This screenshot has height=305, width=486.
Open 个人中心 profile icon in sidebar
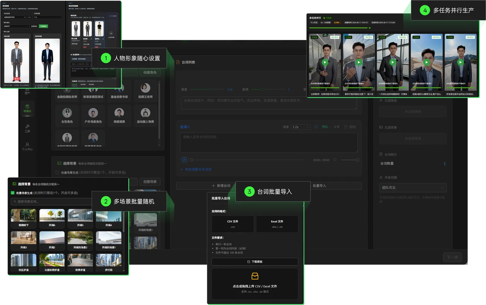point(27,144)
